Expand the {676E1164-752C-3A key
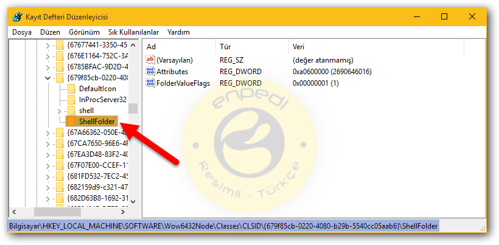The image size is (499, 245). pos(47,57)
